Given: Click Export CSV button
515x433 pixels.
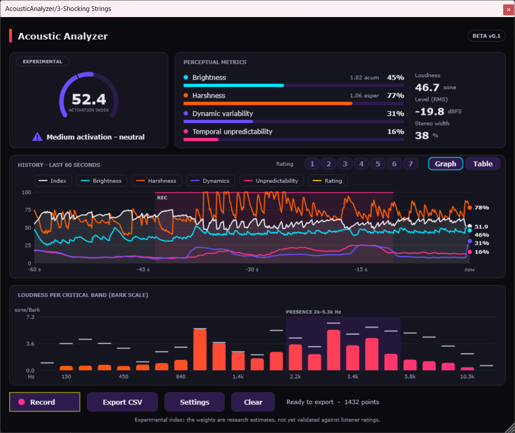Looking at the screenshot, I should click(123, 402).
